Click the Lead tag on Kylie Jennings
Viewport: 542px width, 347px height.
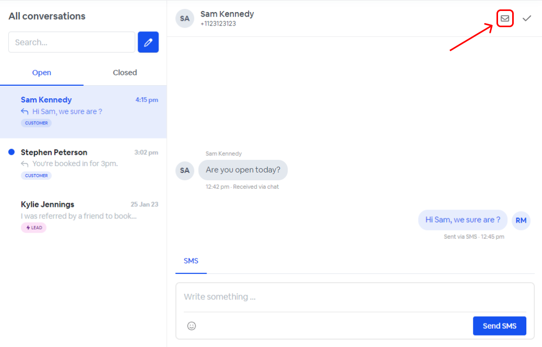point(33,228)
